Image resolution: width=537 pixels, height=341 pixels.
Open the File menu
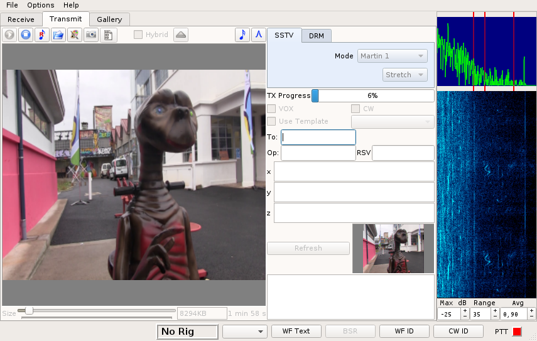(12, 5)
